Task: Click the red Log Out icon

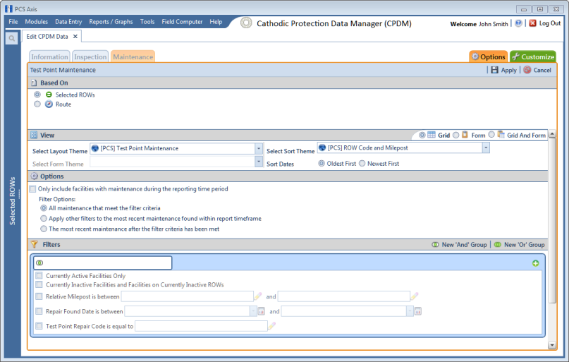Action: [x=532, y=23]
